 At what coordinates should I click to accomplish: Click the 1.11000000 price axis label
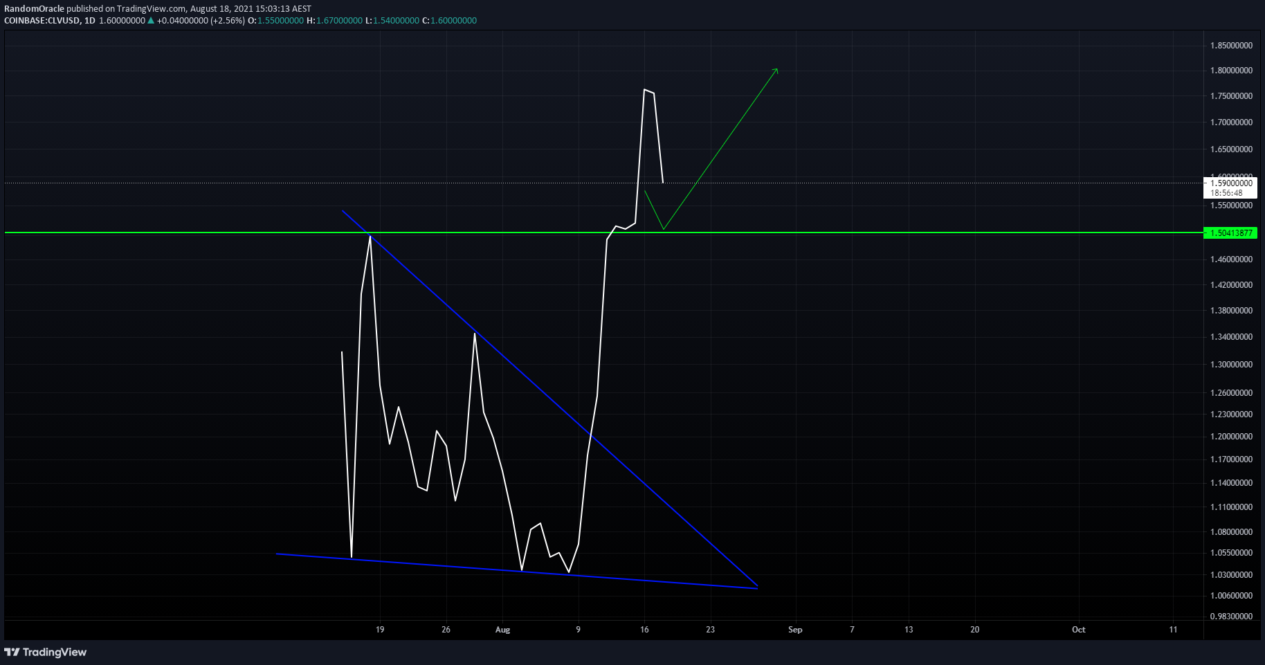(1231, 507)
